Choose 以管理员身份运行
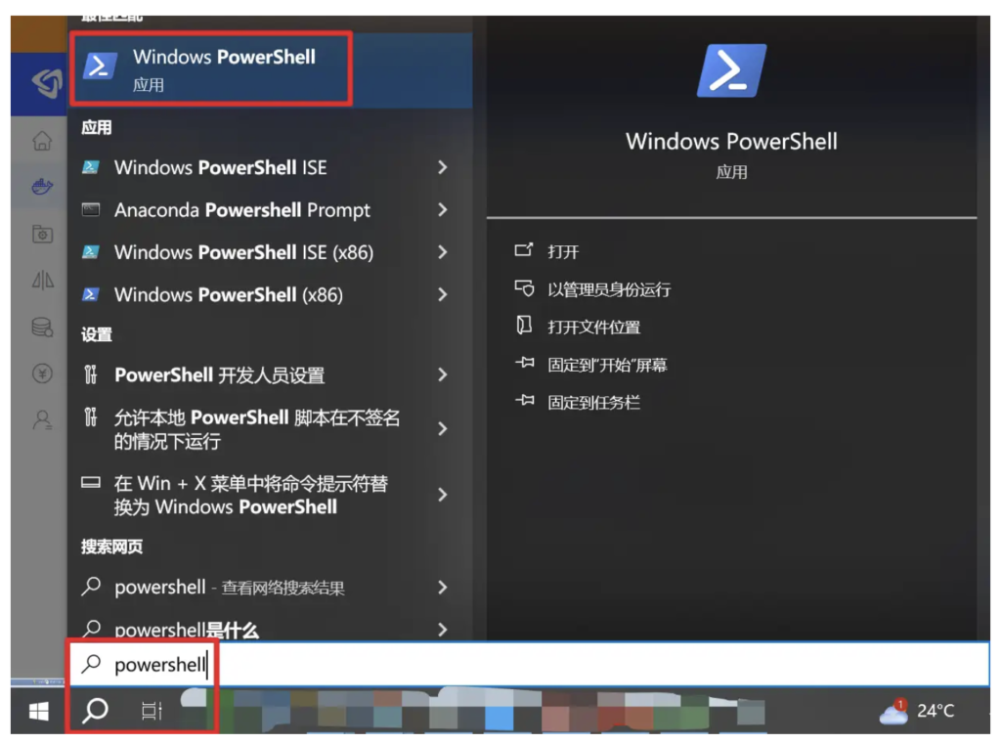This screenshot has width=1001, height=744. (609, 289)
